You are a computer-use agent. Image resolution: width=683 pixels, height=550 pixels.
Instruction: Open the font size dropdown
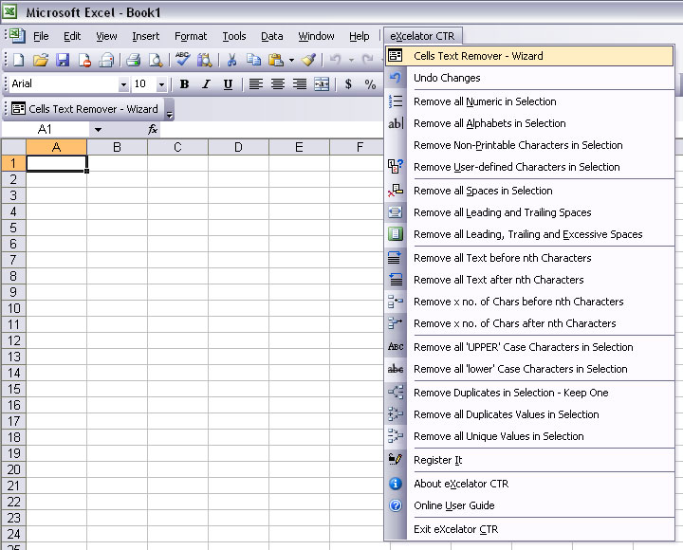161,84
